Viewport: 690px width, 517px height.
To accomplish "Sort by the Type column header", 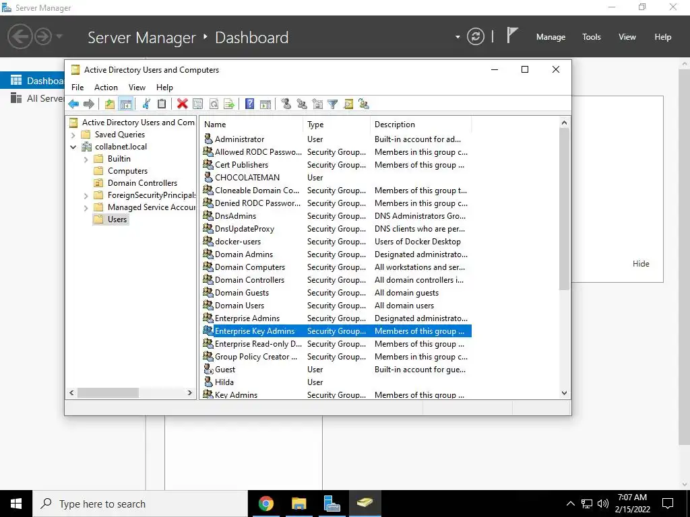I will 337,125.
